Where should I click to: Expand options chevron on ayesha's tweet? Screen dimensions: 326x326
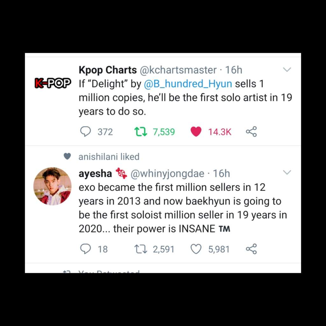click(x=287, y=173)
